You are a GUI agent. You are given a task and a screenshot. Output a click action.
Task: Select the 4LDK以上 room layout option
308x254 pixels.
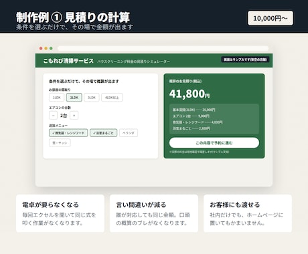pyautogui.click(x=112, y=98)
